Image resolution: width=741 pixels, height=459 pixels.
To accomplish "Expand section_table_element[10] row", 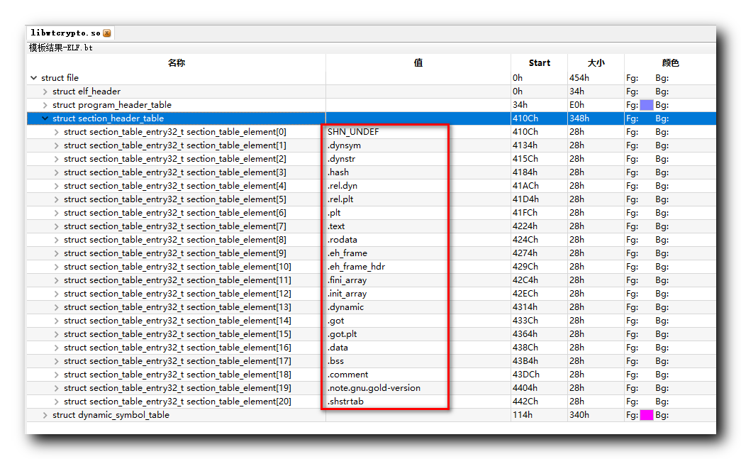I will tap(56, 267).
